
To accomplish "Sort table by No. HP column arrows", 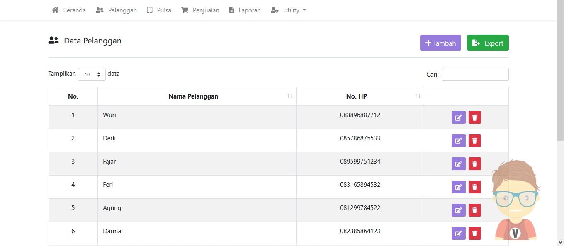I will coord(418,96).
